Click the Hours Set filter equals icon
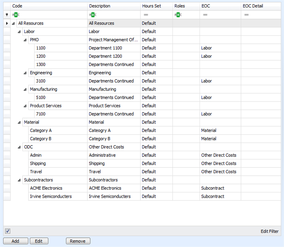Screen dimensions: 284x247 click(145, 15)
